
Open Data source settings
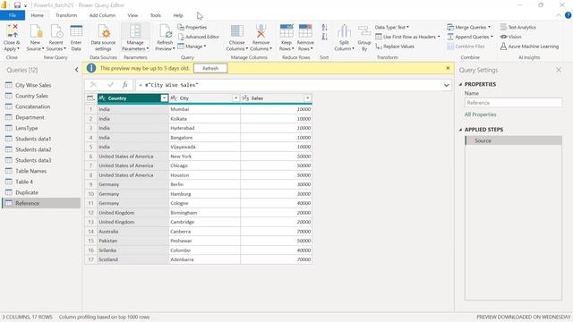[x=104, y=38]
